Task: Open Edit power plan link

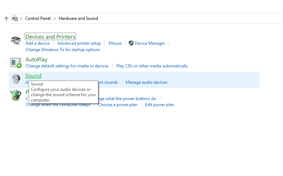Action: coord(160,105)
